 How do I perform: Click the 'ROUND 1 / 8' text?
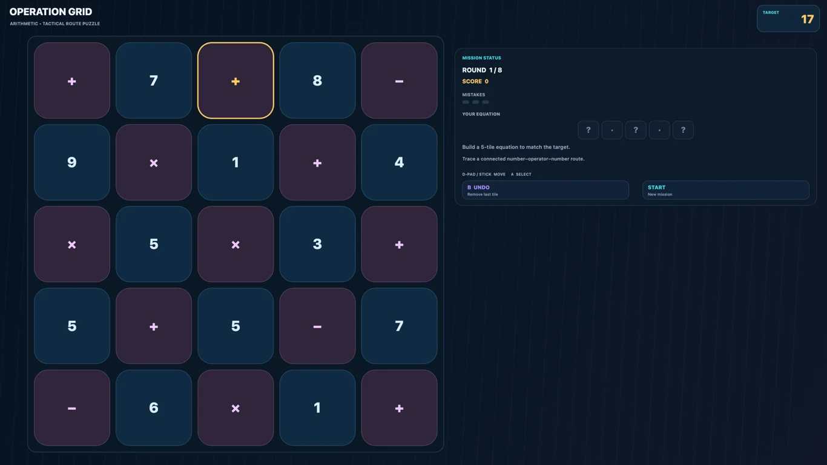point(482,70)
